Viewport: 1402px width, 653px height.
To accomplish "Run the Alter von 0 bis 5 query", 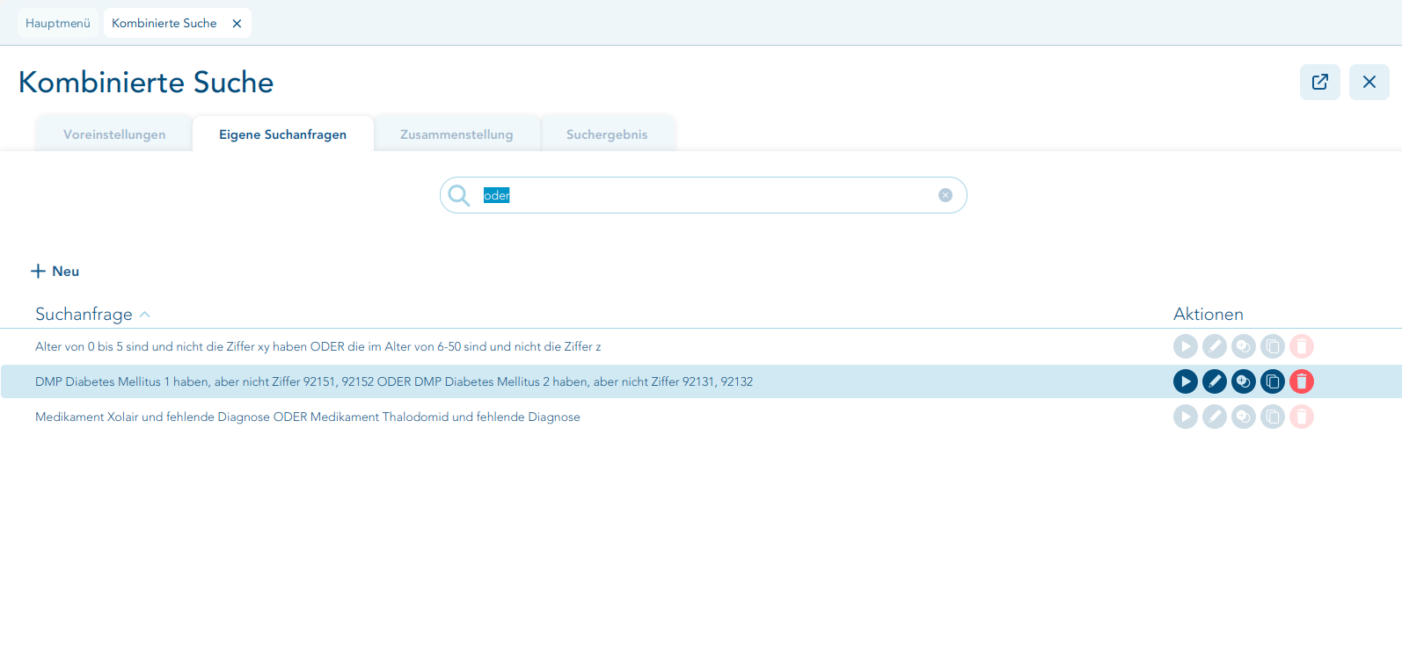I will 1186,346.
